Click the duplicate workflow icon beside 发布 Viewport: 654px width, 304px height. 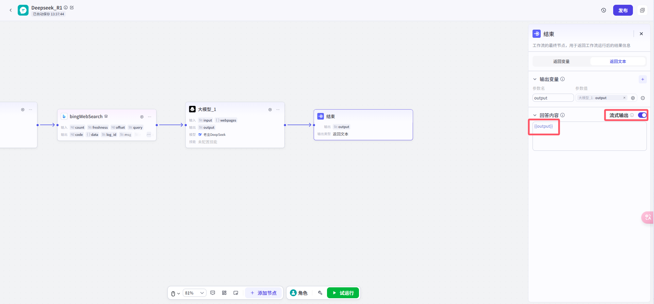(642, 10)
